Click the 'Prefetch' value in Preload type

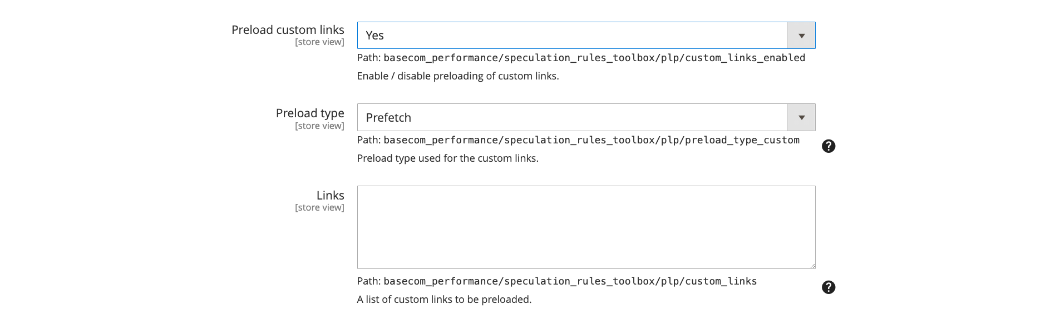pyautogui.click(x=388, y=118)
